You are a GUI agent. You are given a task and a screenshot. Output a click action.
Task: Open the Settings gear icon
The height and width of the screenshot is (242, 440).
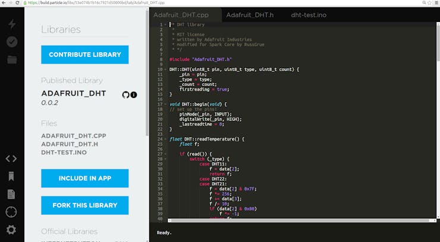(11, 230)
